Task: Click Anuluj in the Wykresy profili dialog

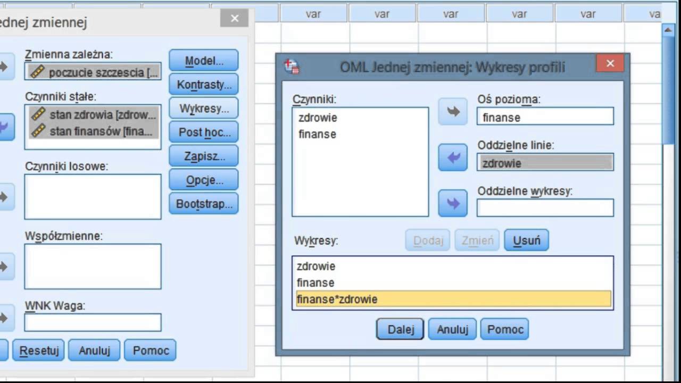Action: [x=452, y=329]
